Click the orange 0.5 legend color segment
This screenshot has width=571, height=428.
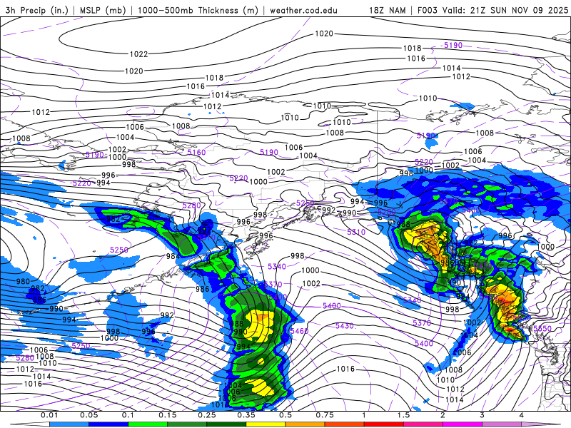pos(305,424)
